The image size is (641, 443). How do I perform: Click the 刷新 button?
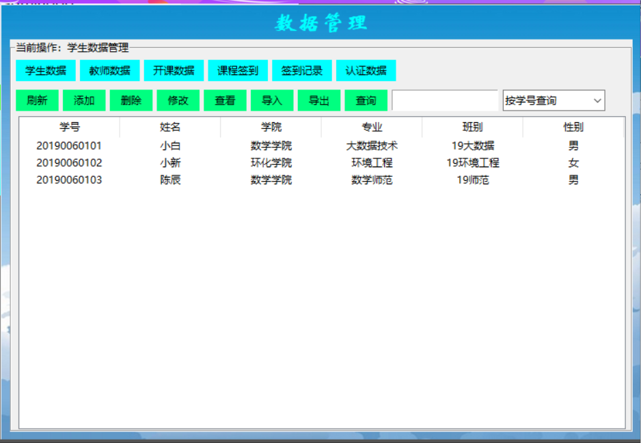[37, 100]
